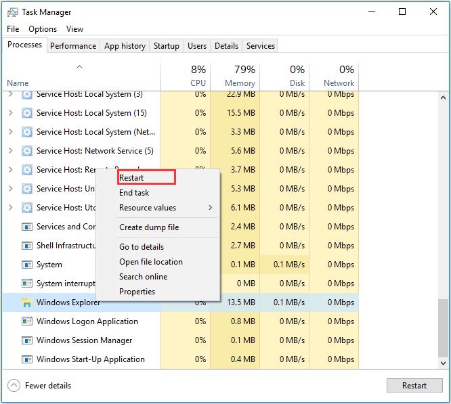Open the View menu
The width and height of the screenshot is (451, 404).
point(74,29)
